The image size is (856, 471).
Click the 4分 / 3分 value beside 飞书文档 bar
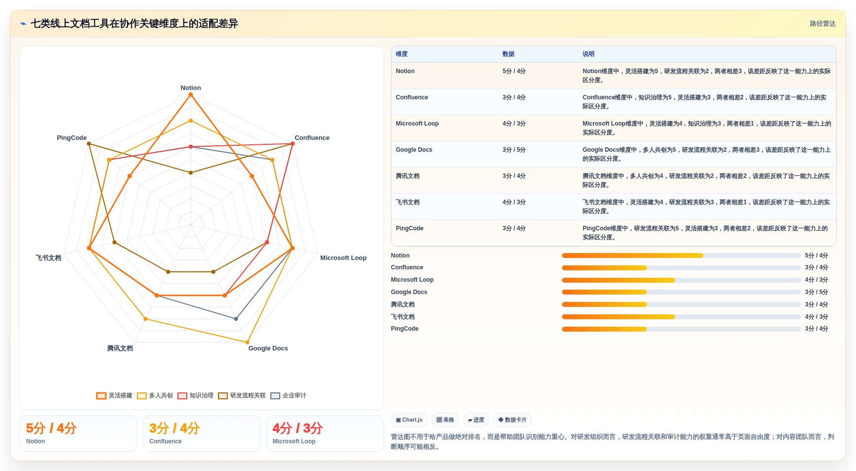[x=816, y=317]
